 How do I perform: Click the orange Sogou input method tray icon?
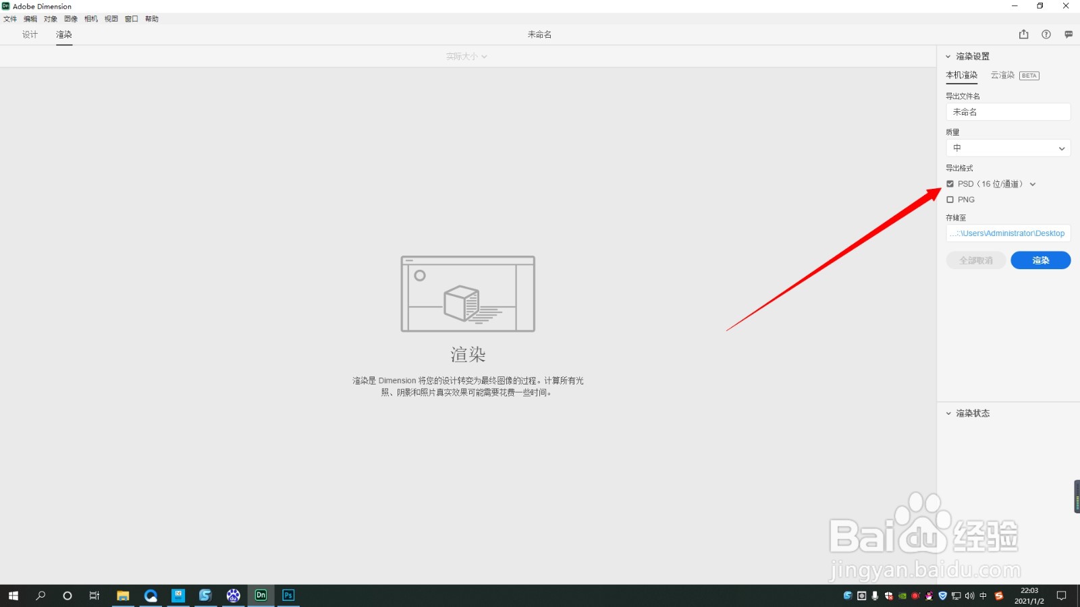(x=999, y=596)
